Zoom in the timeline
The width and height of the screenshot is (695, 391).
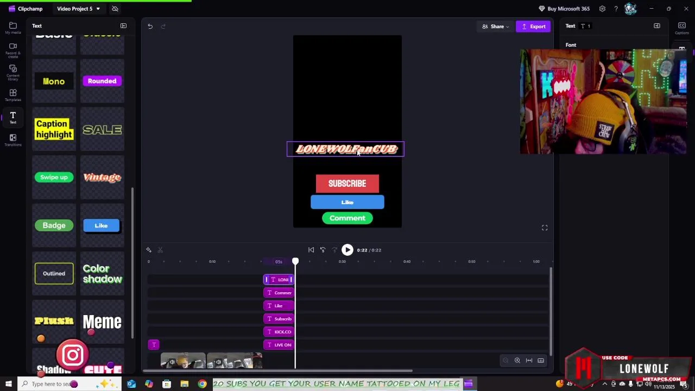(x=517, y=361)
